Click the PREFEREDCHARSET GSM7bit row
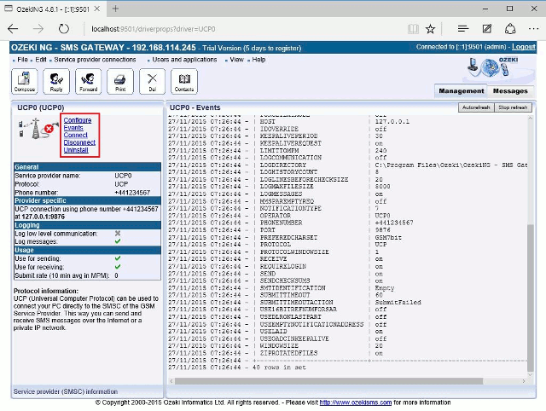The height and width of the screenshot is (411, 546). (285, 237)
